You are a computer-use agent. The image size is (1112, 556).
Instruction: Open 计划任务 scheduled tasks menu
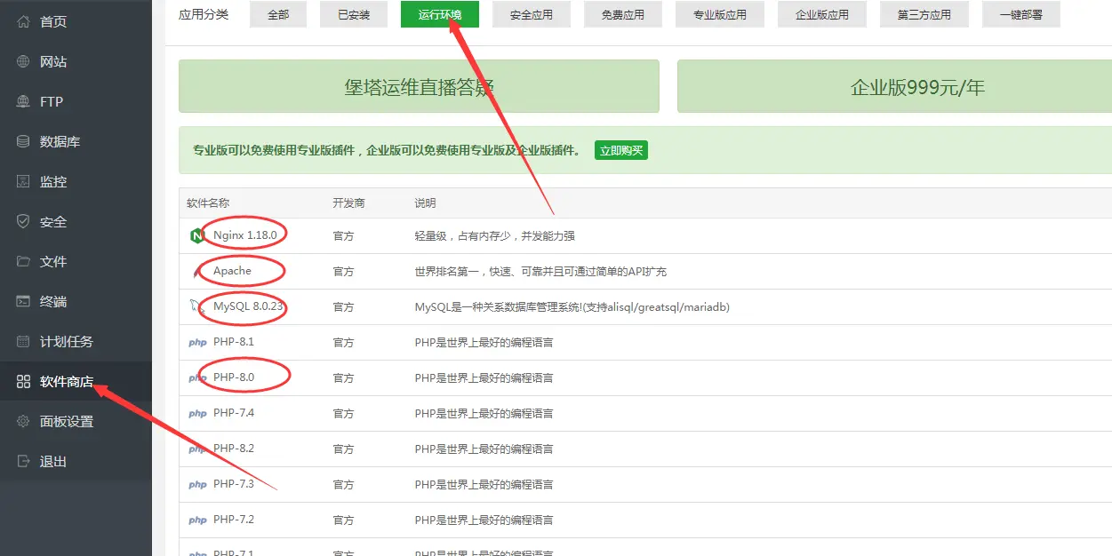click(66, 341)
